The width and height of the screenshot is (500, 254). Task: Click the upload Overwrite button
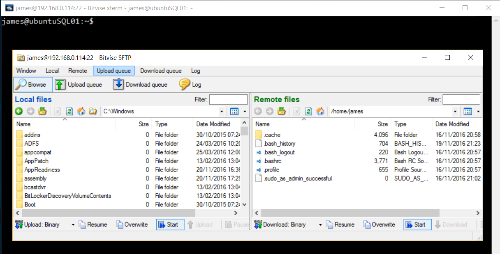[132, 224]
